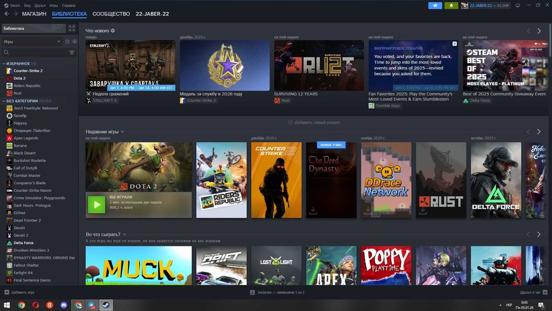Open the Steam menu

pos(15,6)
